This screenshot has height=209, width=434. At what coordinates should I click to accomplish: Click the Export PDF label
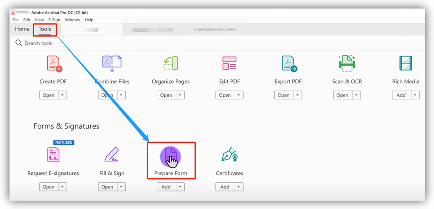[x=288, y=82]
